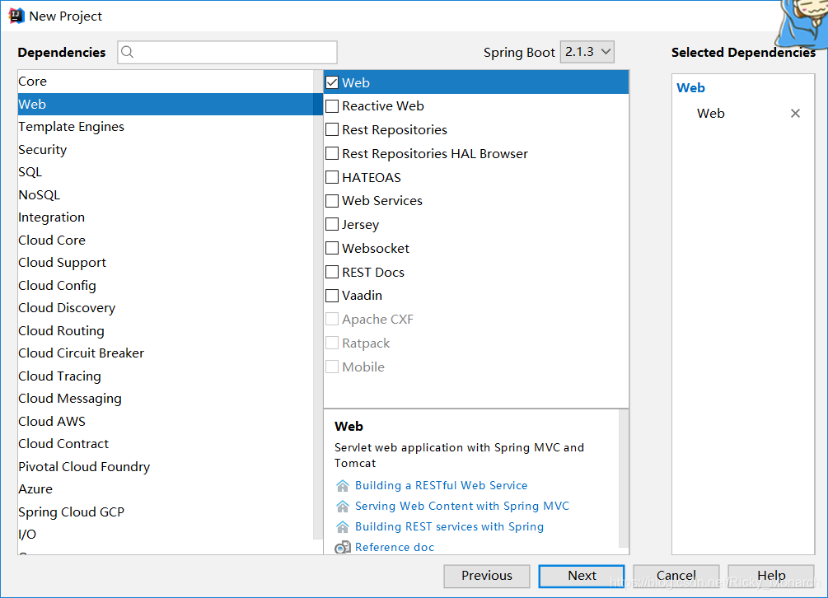Choose Cloud Config category
828x598 pixels.
coord(166,286)
